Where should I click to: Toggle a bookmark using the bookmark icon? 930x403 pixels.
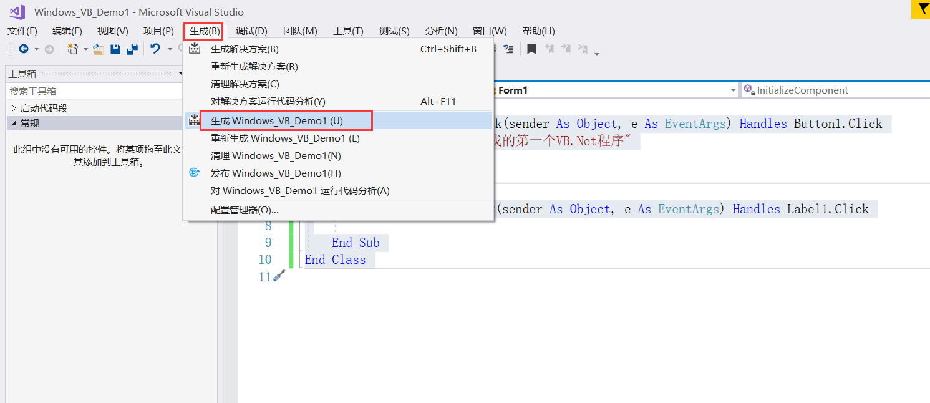(533, 49)
